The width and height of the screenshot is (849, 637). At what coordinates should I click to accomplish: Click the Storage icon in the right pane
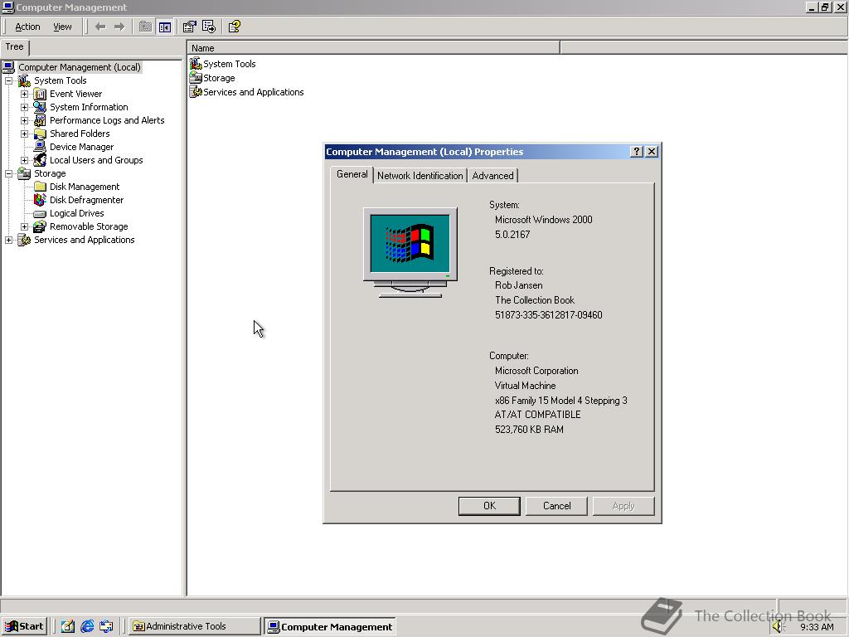tap(196, 78)
